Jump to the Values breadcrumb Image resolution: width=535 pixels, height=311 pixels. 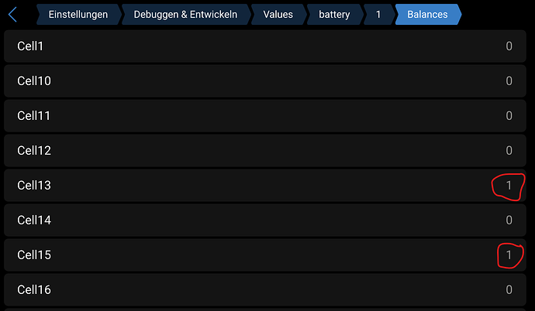(278, 14)
